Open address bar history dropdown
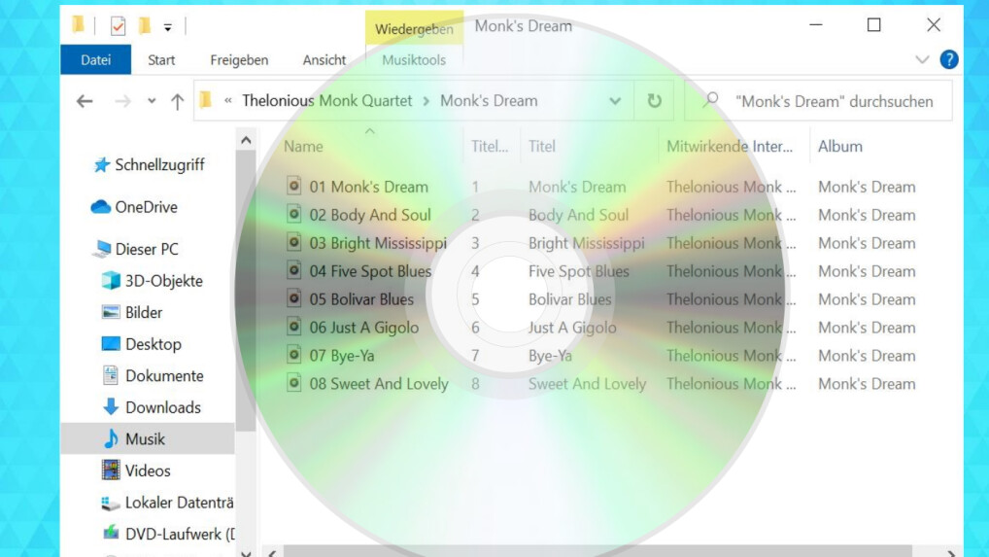 click(x=615, y=101)
